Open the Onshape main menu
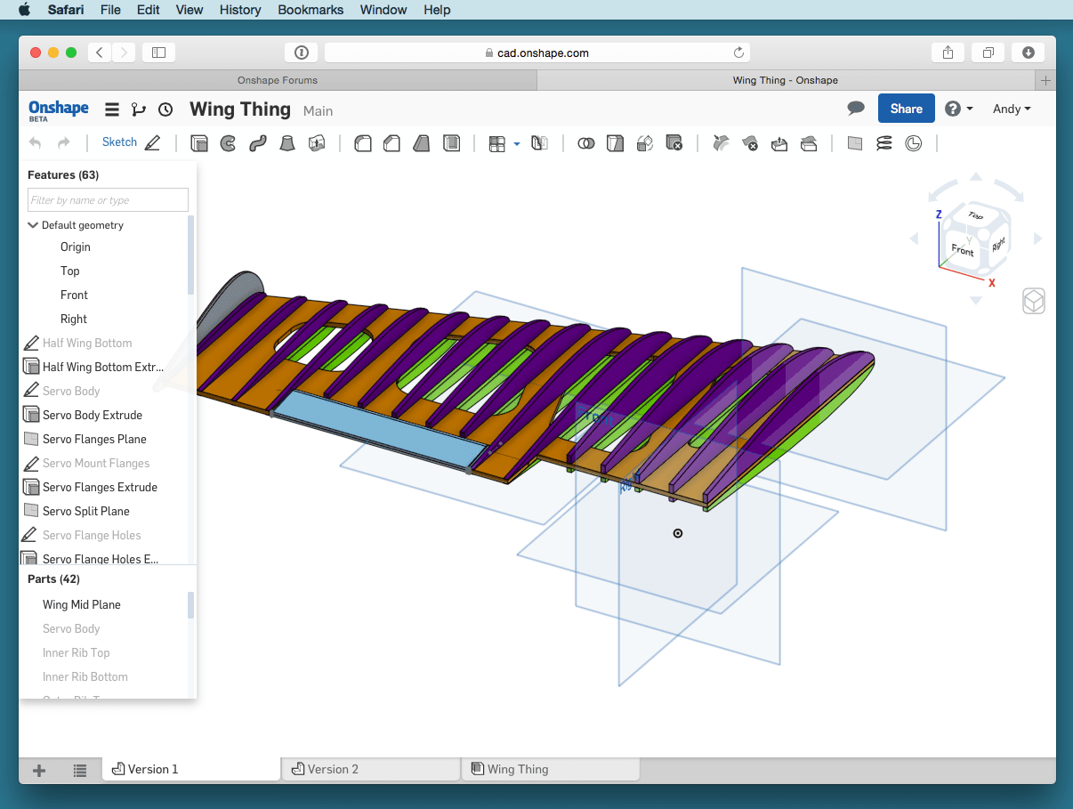This screenshot has width=1073, height=809. click(111, 109)
